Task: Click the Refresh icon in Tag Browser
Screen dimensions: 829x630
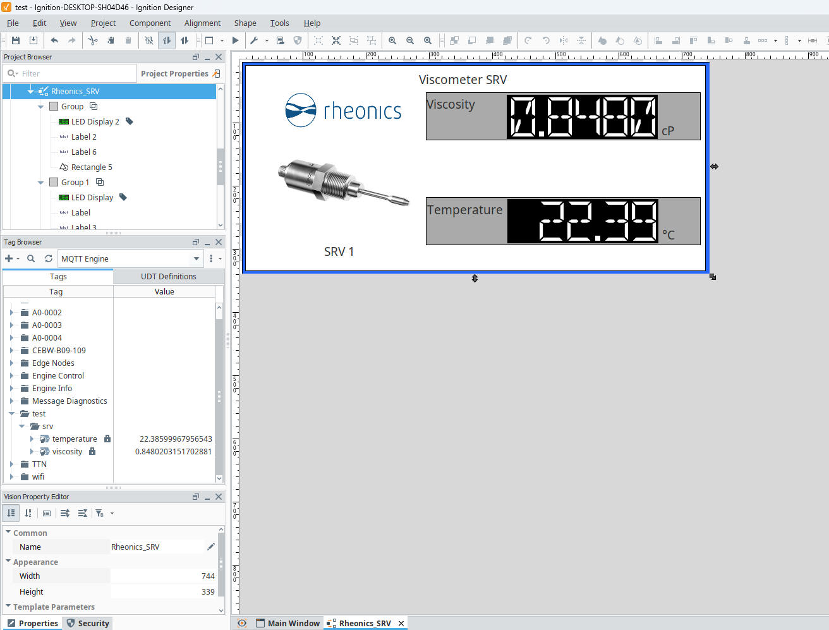Action: point(49,258)
